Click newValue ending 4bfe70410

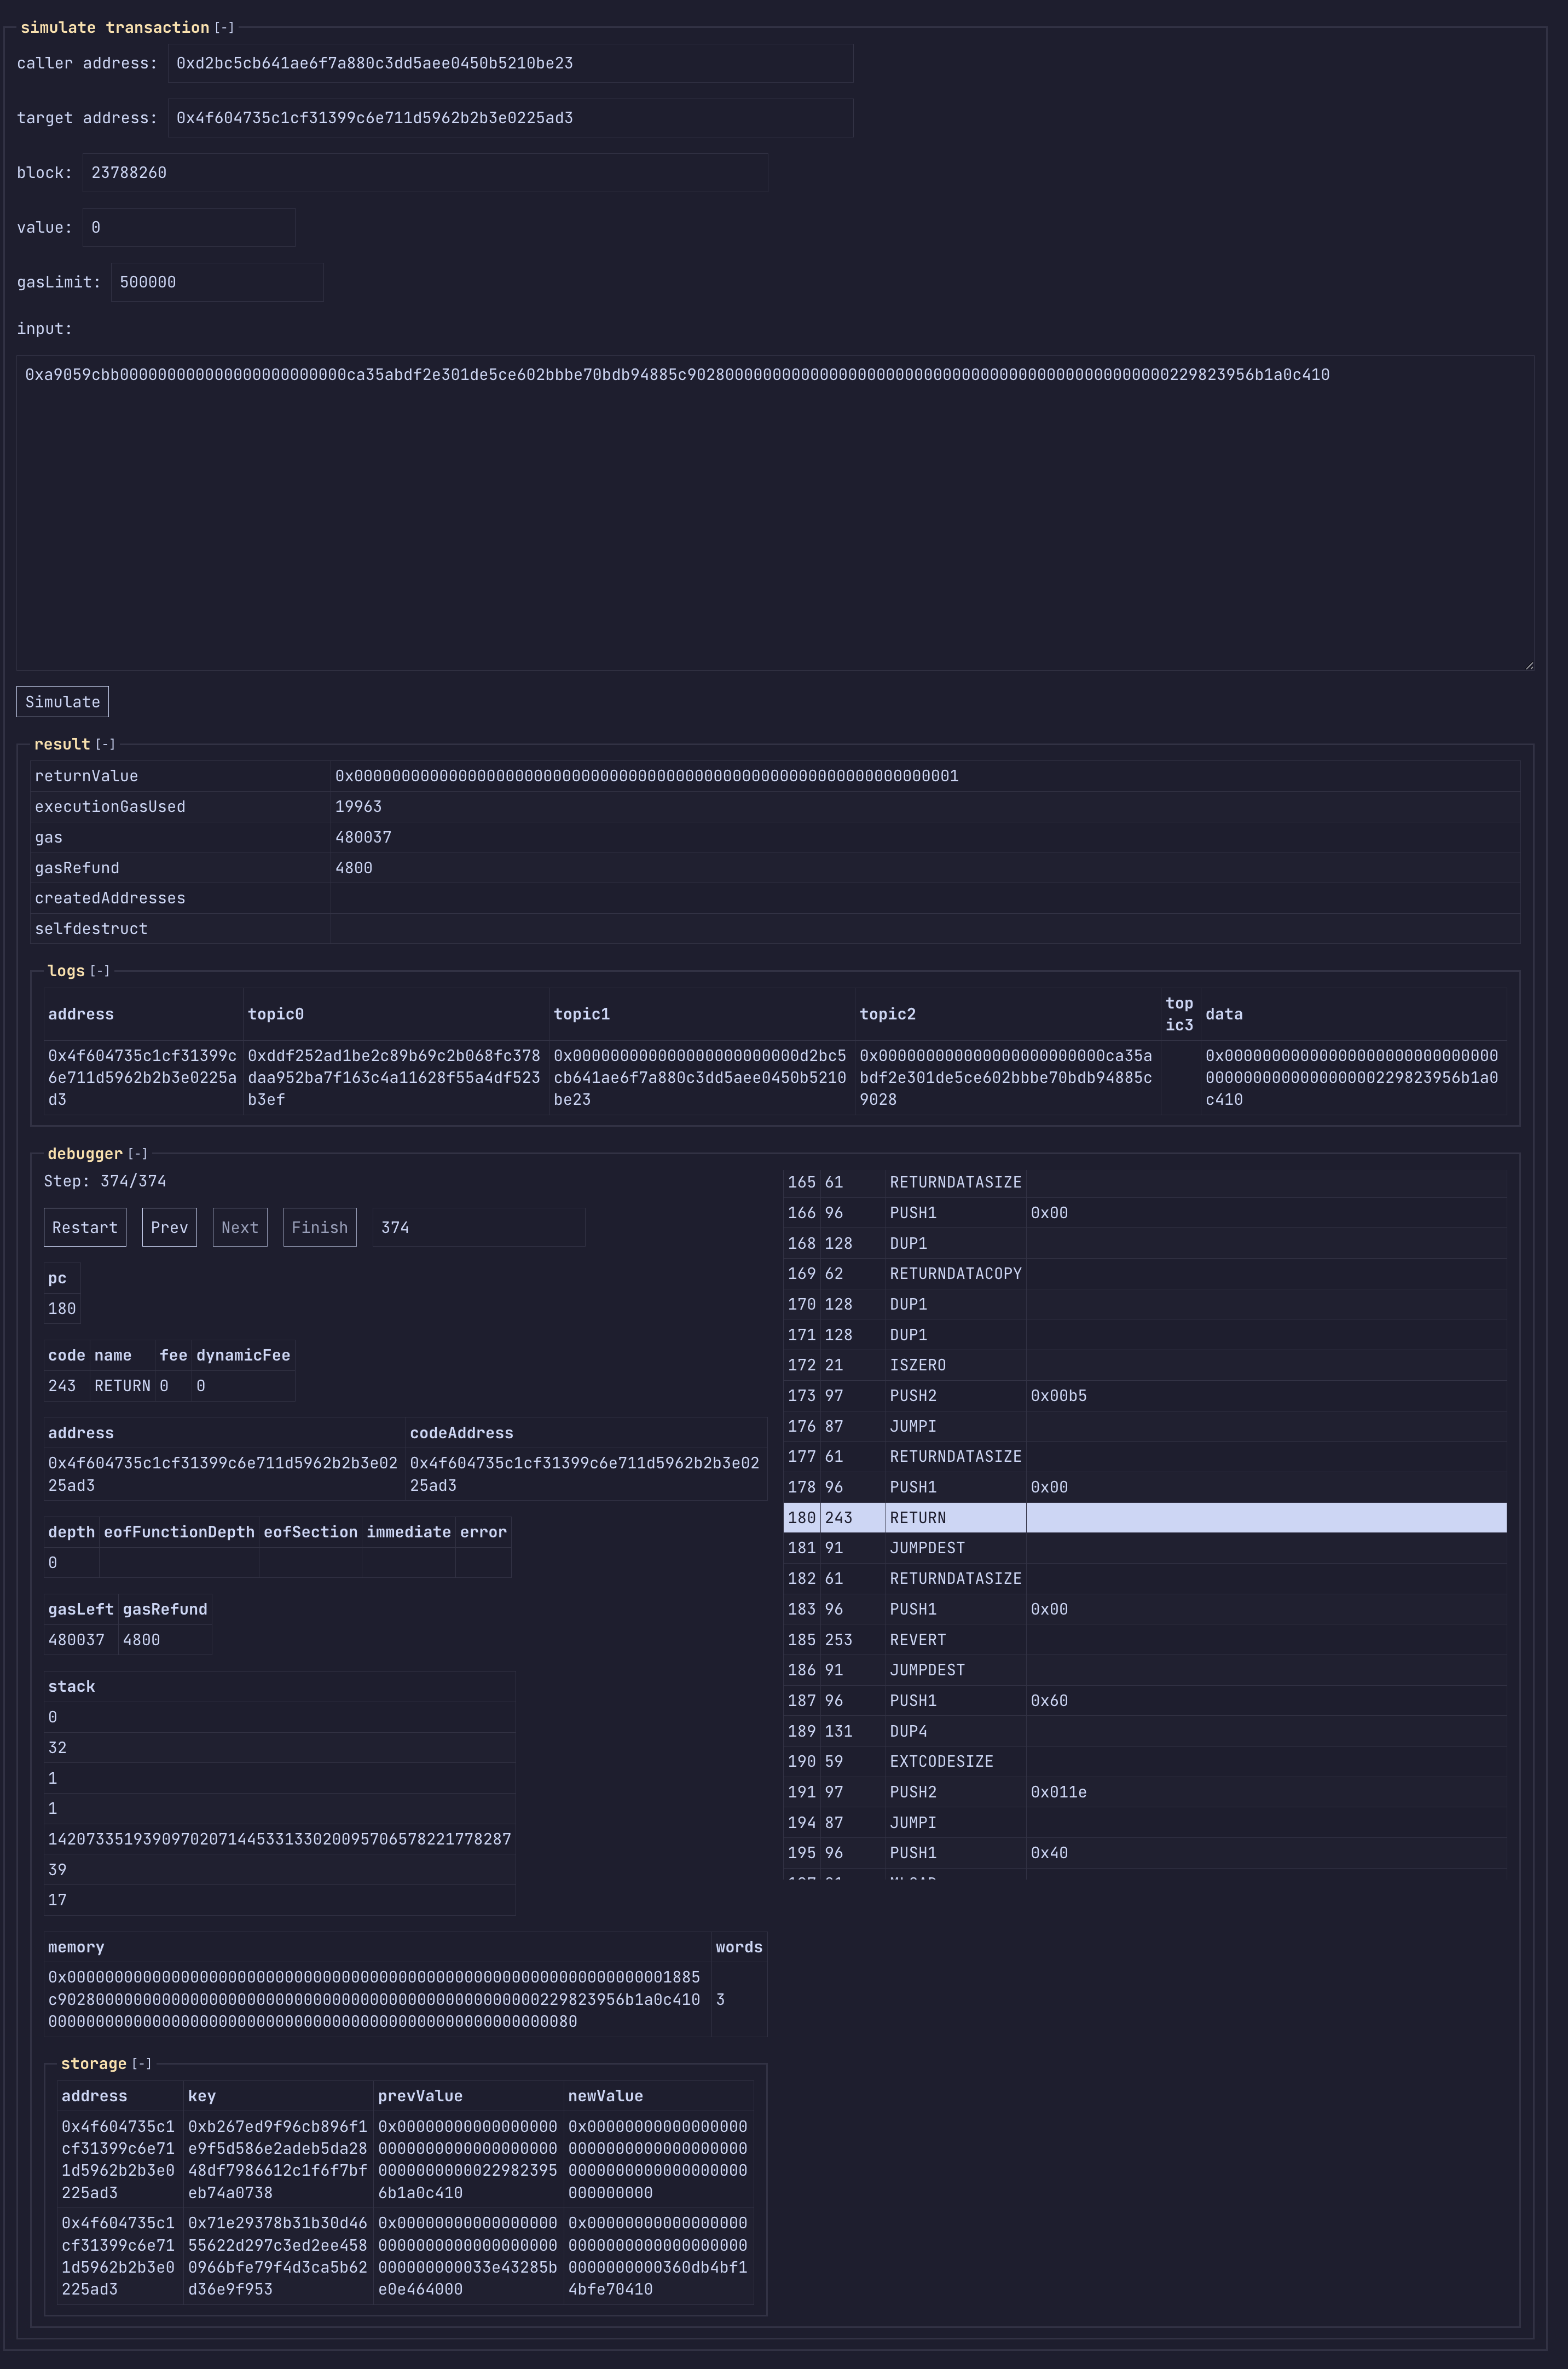coord(658,2256)
